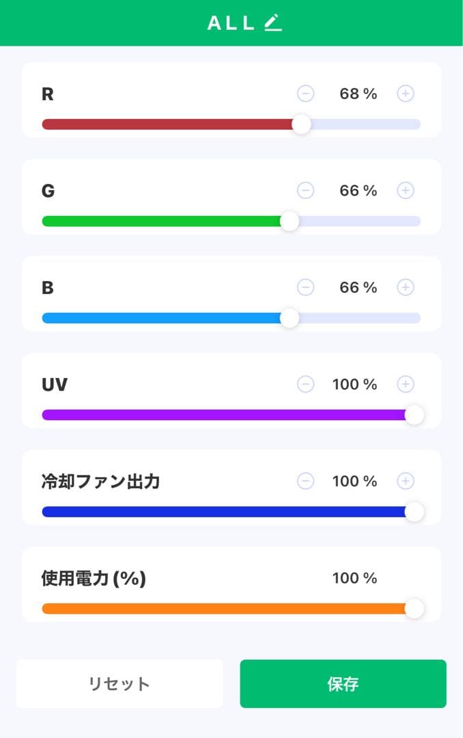Increase the UV value with its plus icon

coord(405,384)
